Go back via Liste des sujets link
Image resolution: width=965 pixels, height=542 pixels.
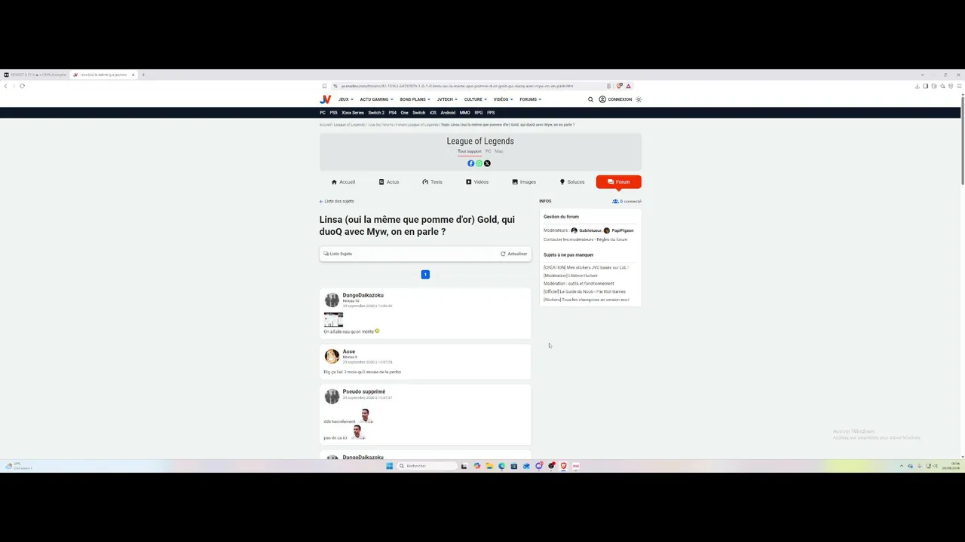(337, 201)
